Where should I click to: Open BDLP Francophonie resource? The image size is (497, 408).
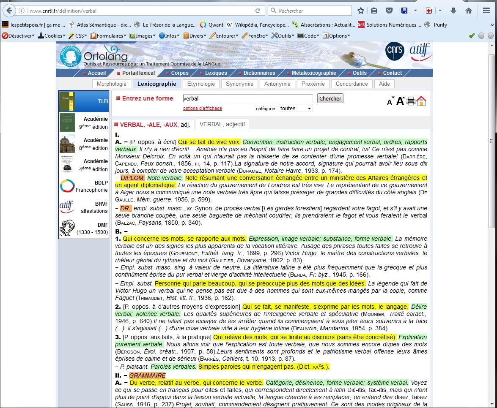[84, 186]
